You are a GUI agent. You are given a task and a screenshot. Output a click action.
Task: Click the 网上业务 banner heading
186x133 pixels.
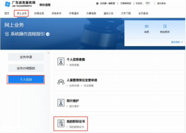pos(14,25)
